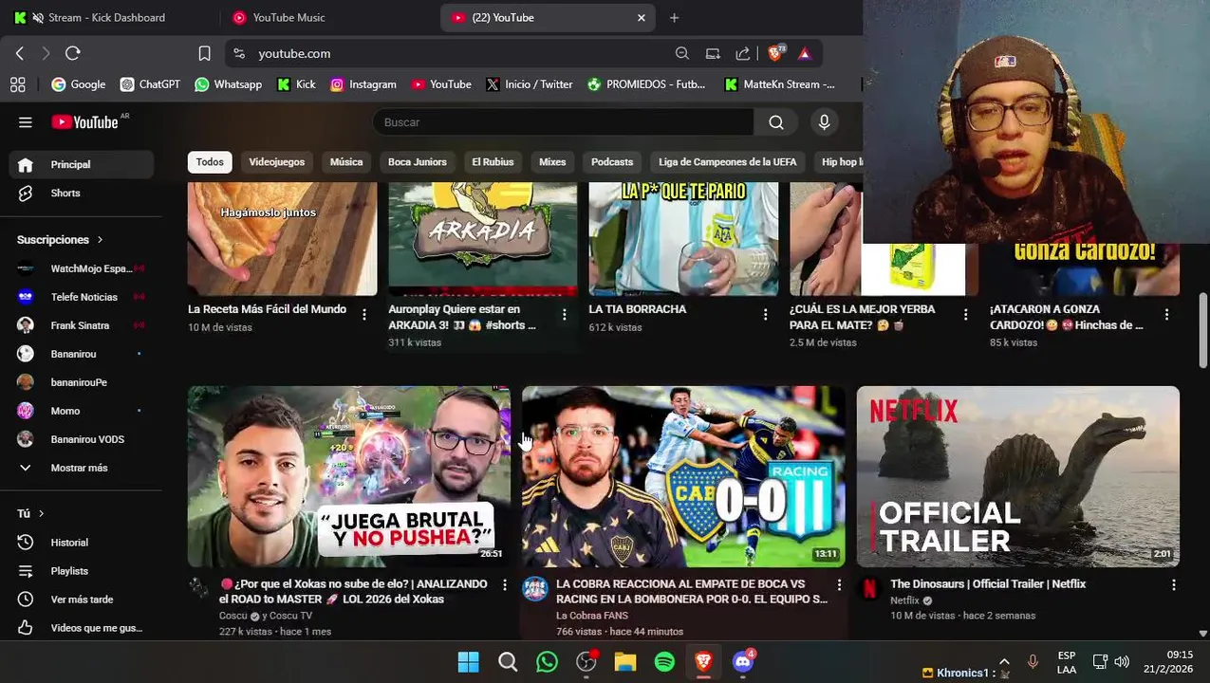
Task: Select the Todos filter chip
Action: (210, 162)
